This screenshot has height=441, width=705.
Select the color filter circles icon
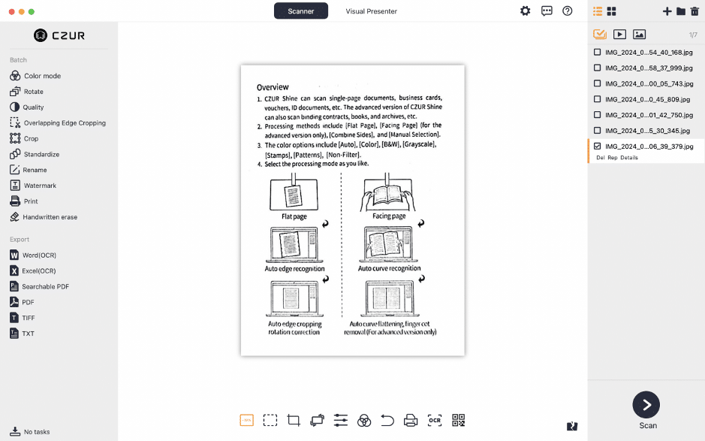click(x=363, y=420)
